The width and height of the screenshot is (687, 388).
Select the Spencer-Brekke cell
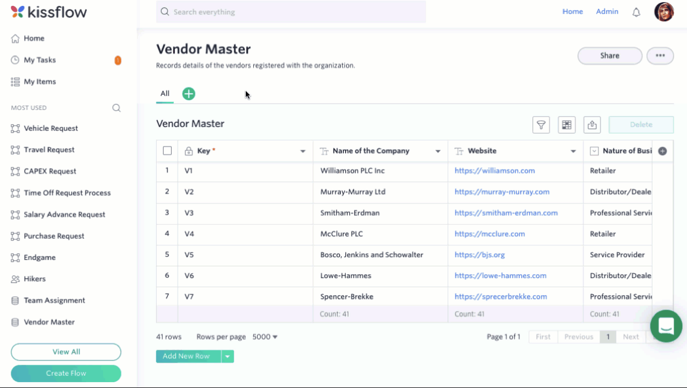[381, 296]
